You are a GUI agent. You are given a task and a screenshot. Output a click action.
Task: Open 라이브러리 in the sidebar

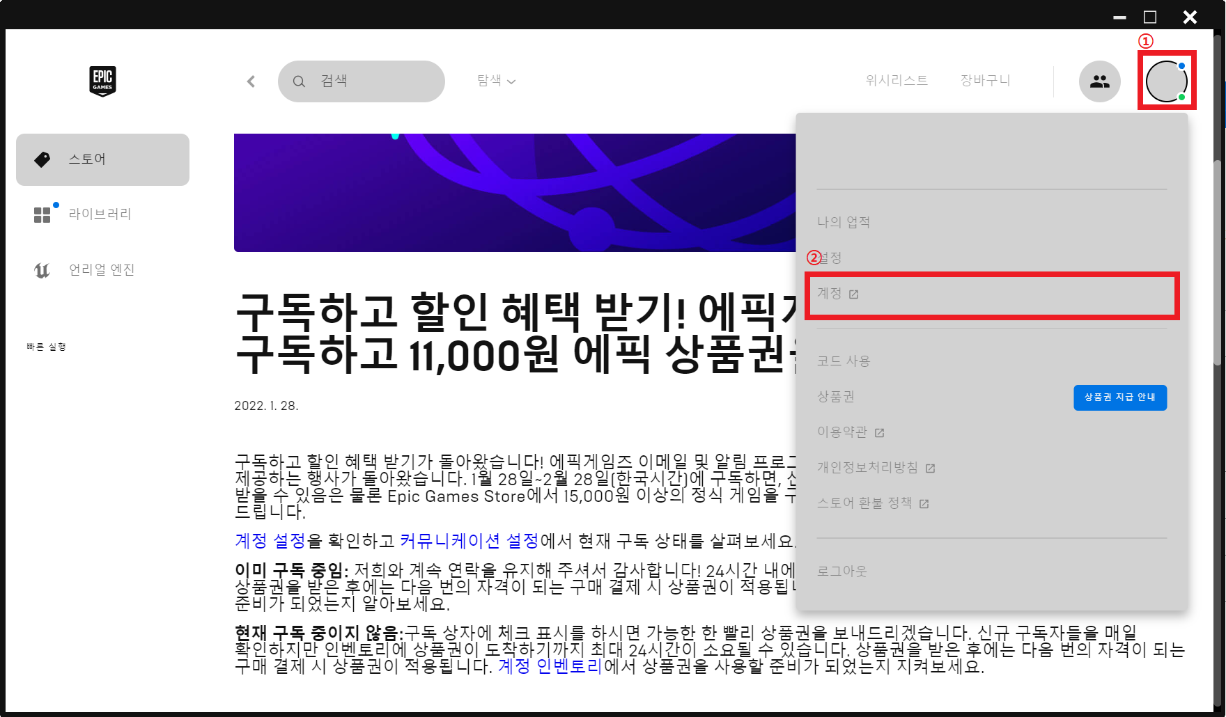[x=102, y=214]
